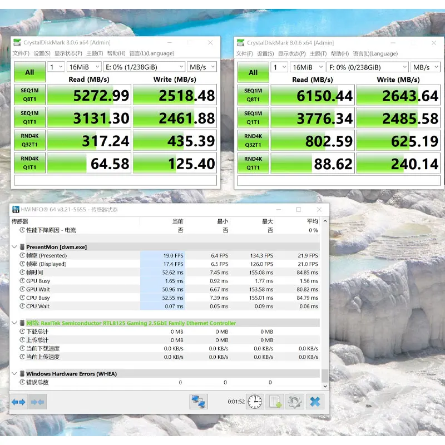
Task: Click HWiNFO expand-columns blue arrows icon
Action: coord(18,402)
